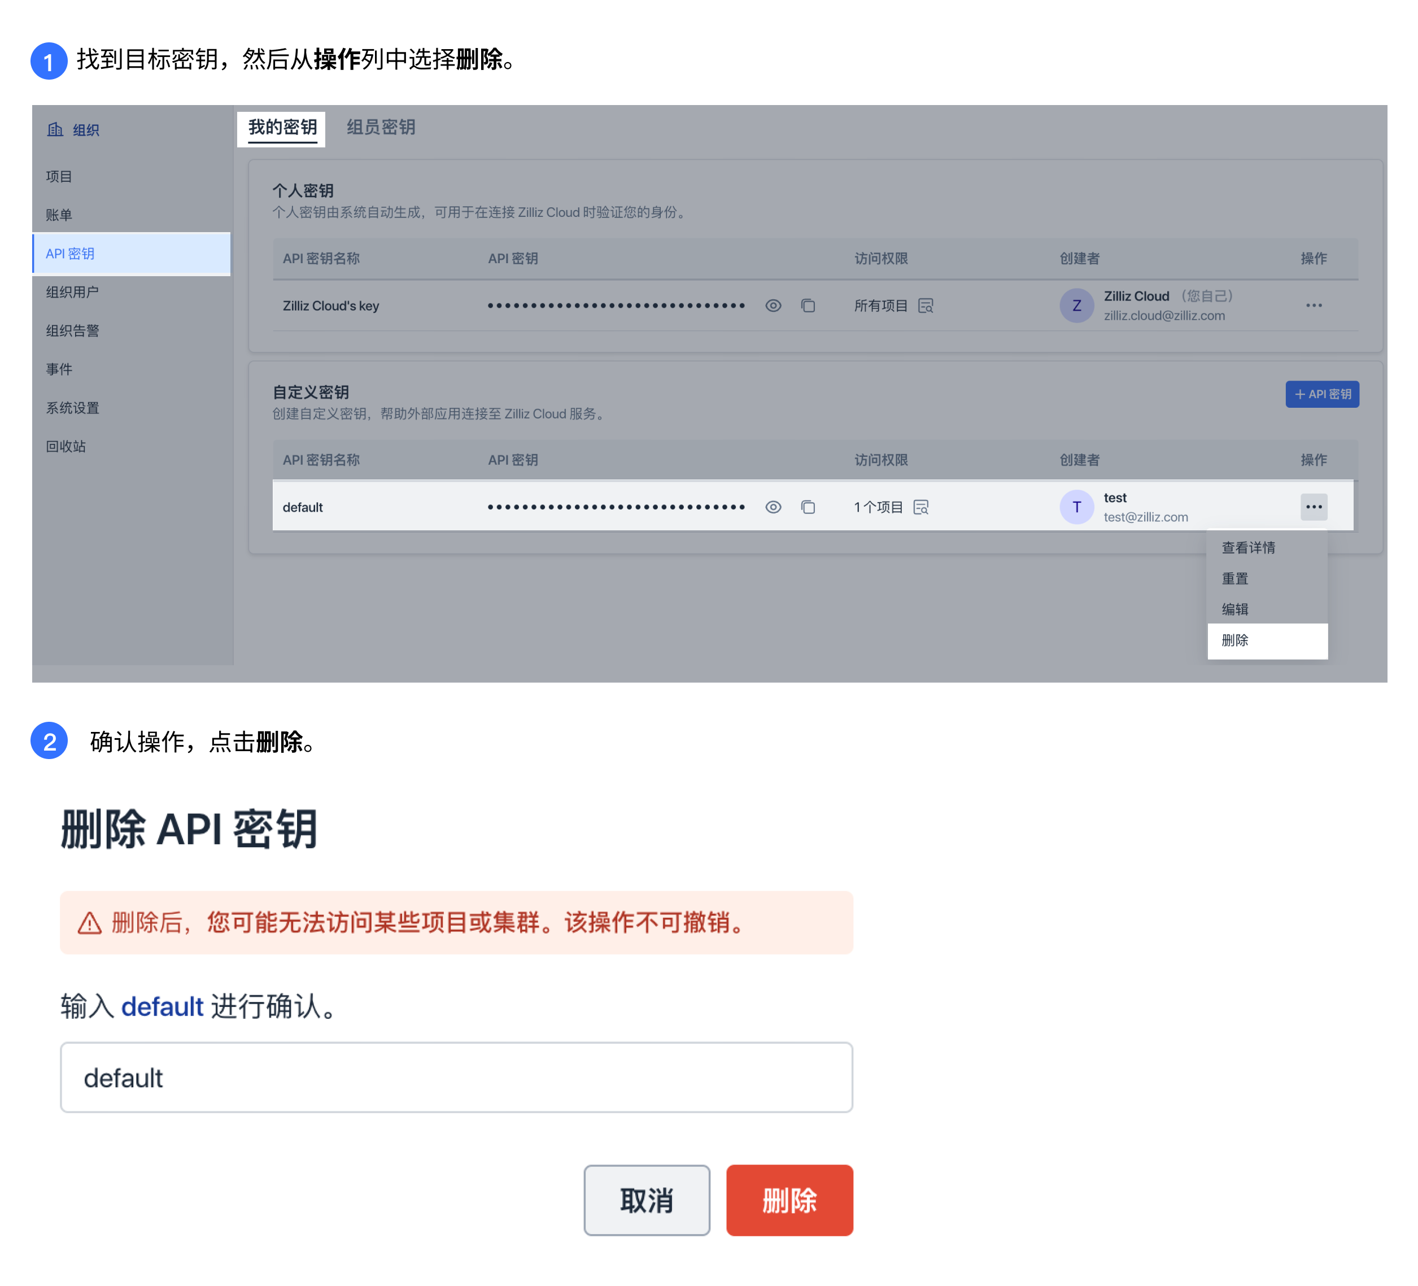
Task: Open 组织告警 in the sidebar
Action: coord(72,330)
